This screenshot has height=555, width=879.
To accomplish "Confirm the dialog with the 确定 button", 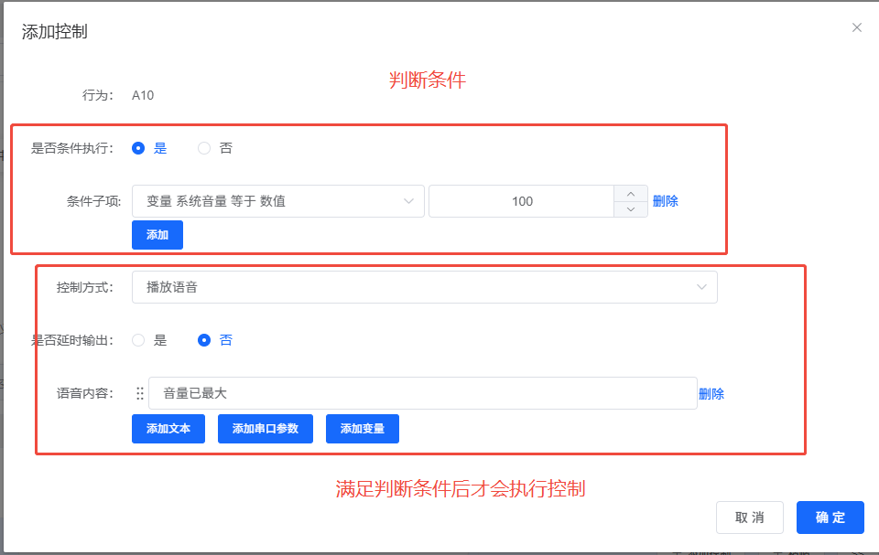I will (x=830, y=517).
